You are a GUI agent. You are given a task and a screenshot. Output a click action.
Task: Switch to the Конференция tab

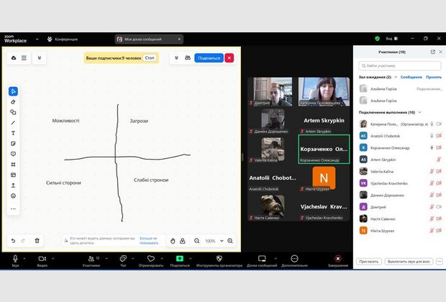tap(63, 40)
